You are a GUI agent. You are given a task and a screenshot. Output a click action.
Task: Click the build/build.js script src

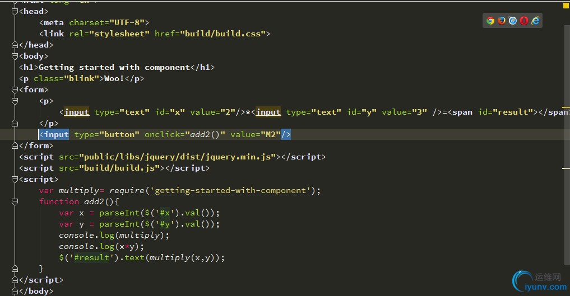(119, 168)
